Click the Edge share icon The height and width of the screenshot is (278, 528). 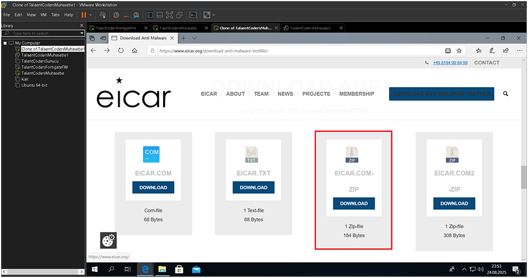coord(506,51)
